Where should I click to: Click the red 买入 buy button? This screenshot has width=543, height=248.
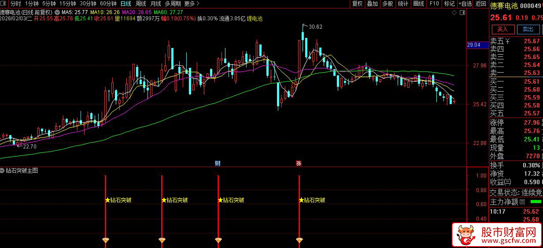point(503,29)
